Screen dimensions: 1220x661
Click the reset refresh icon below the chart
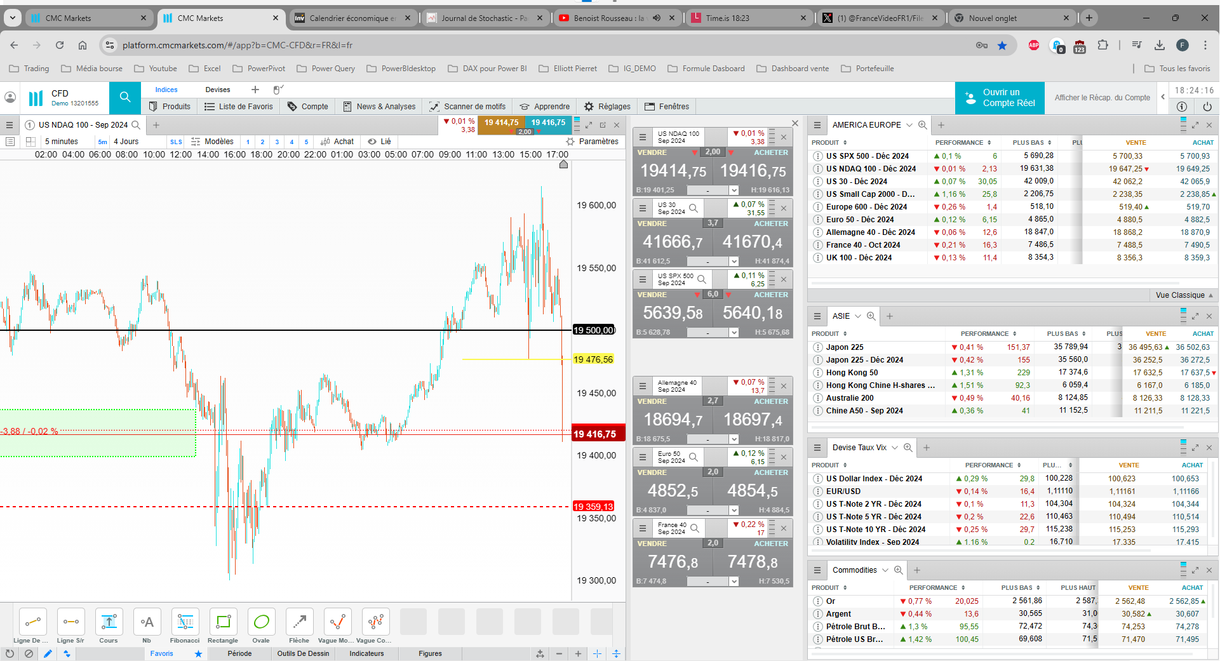(10, 653)
